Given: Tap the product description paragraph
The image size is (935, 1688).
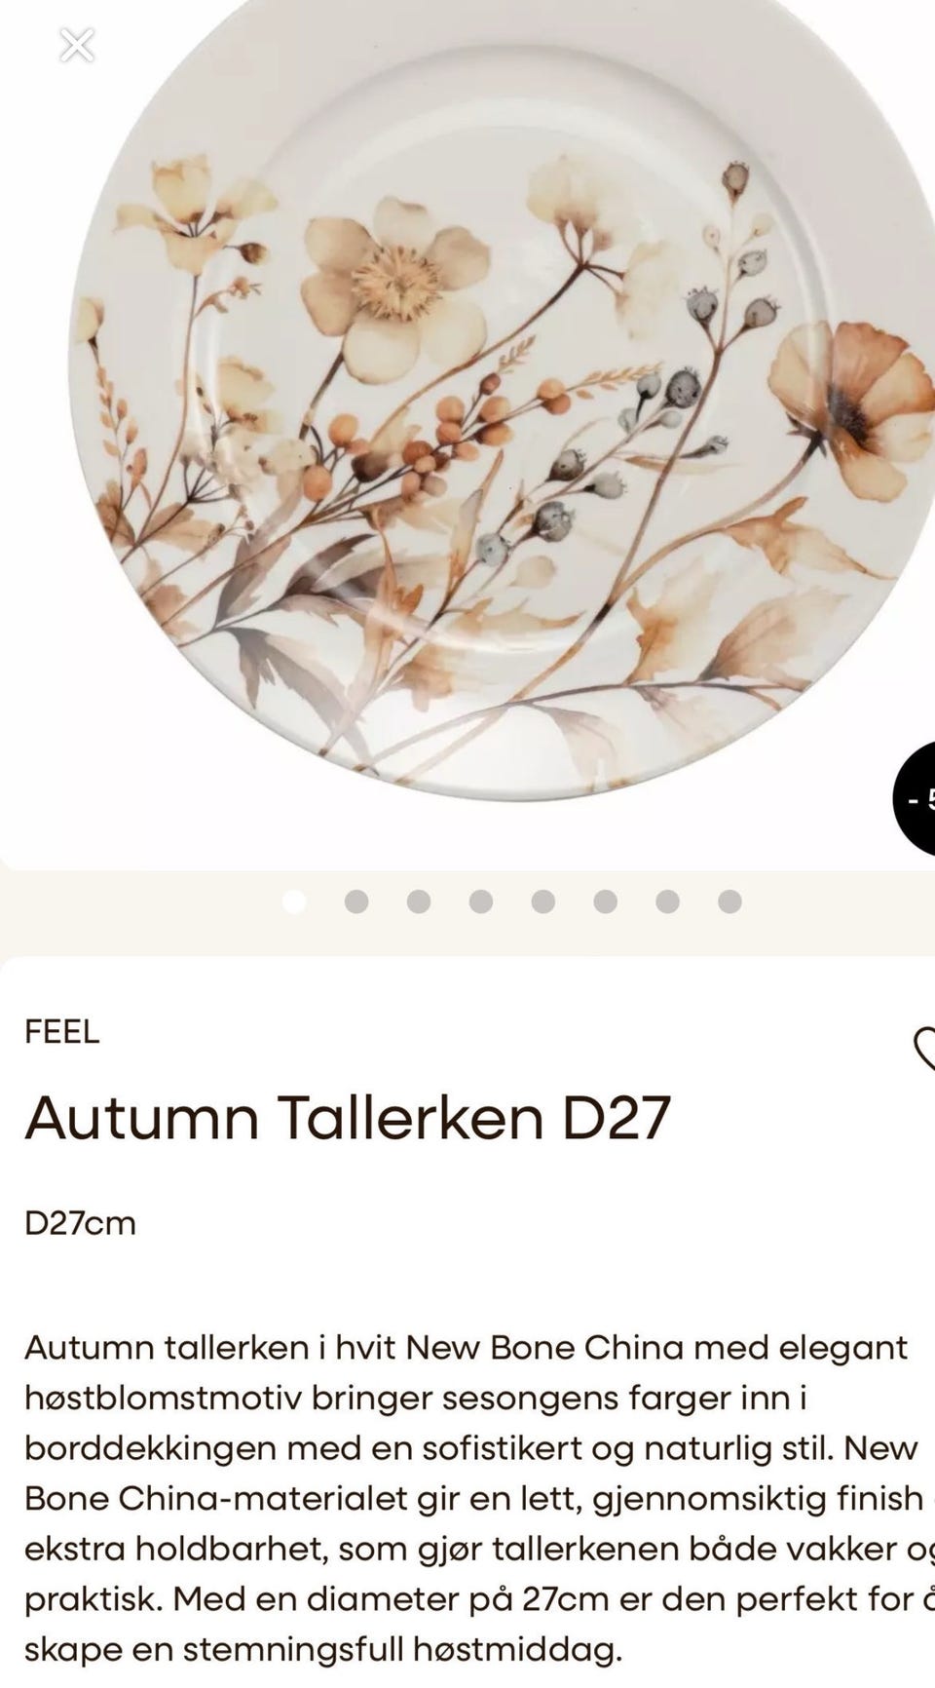Looking at the screenshot, I should 479,1499.
